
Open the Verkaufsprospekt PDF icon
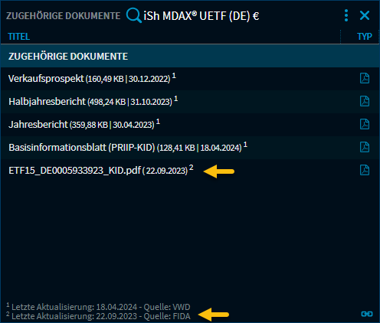365,78
